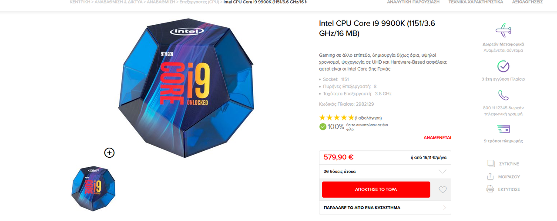The height and width of the screenshot is (221, 557).
Task: Open the ΤΕΧΝΙΚΑ ΧΑΡΑΚΤΗΡΙΣΤΙΚΑ tab
Action: (476, 2)
